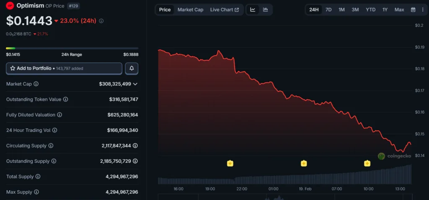Select the 7D time range
Viewport: 429px width, 200px height.
click(x=328, y=10)
